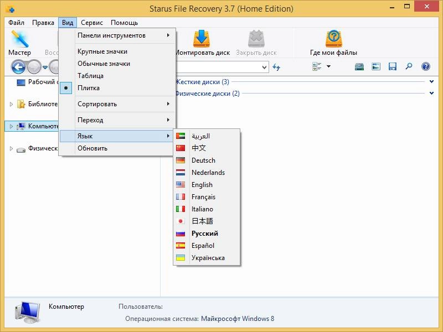
Task: Open the Где мои файлы help icon
Action: [x=334, y=38]
